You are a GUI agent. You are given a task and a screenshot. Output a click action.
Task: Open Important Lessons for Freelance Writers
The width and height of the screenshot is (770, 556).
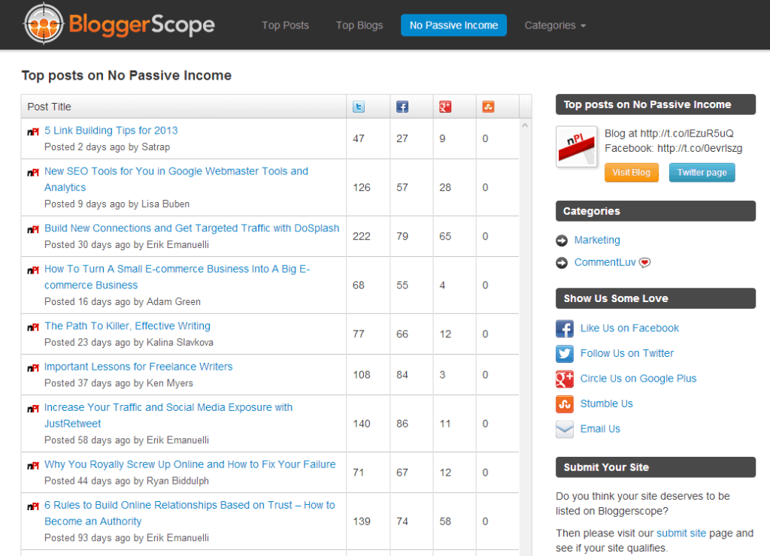point(138,367)
